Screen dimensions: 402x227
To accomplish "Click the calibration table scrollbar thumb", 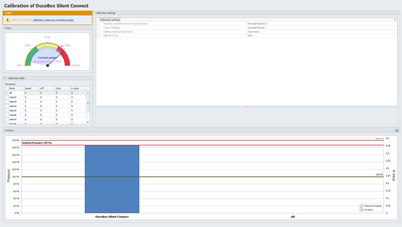I will pyautogui.click(x=88, y=103).
